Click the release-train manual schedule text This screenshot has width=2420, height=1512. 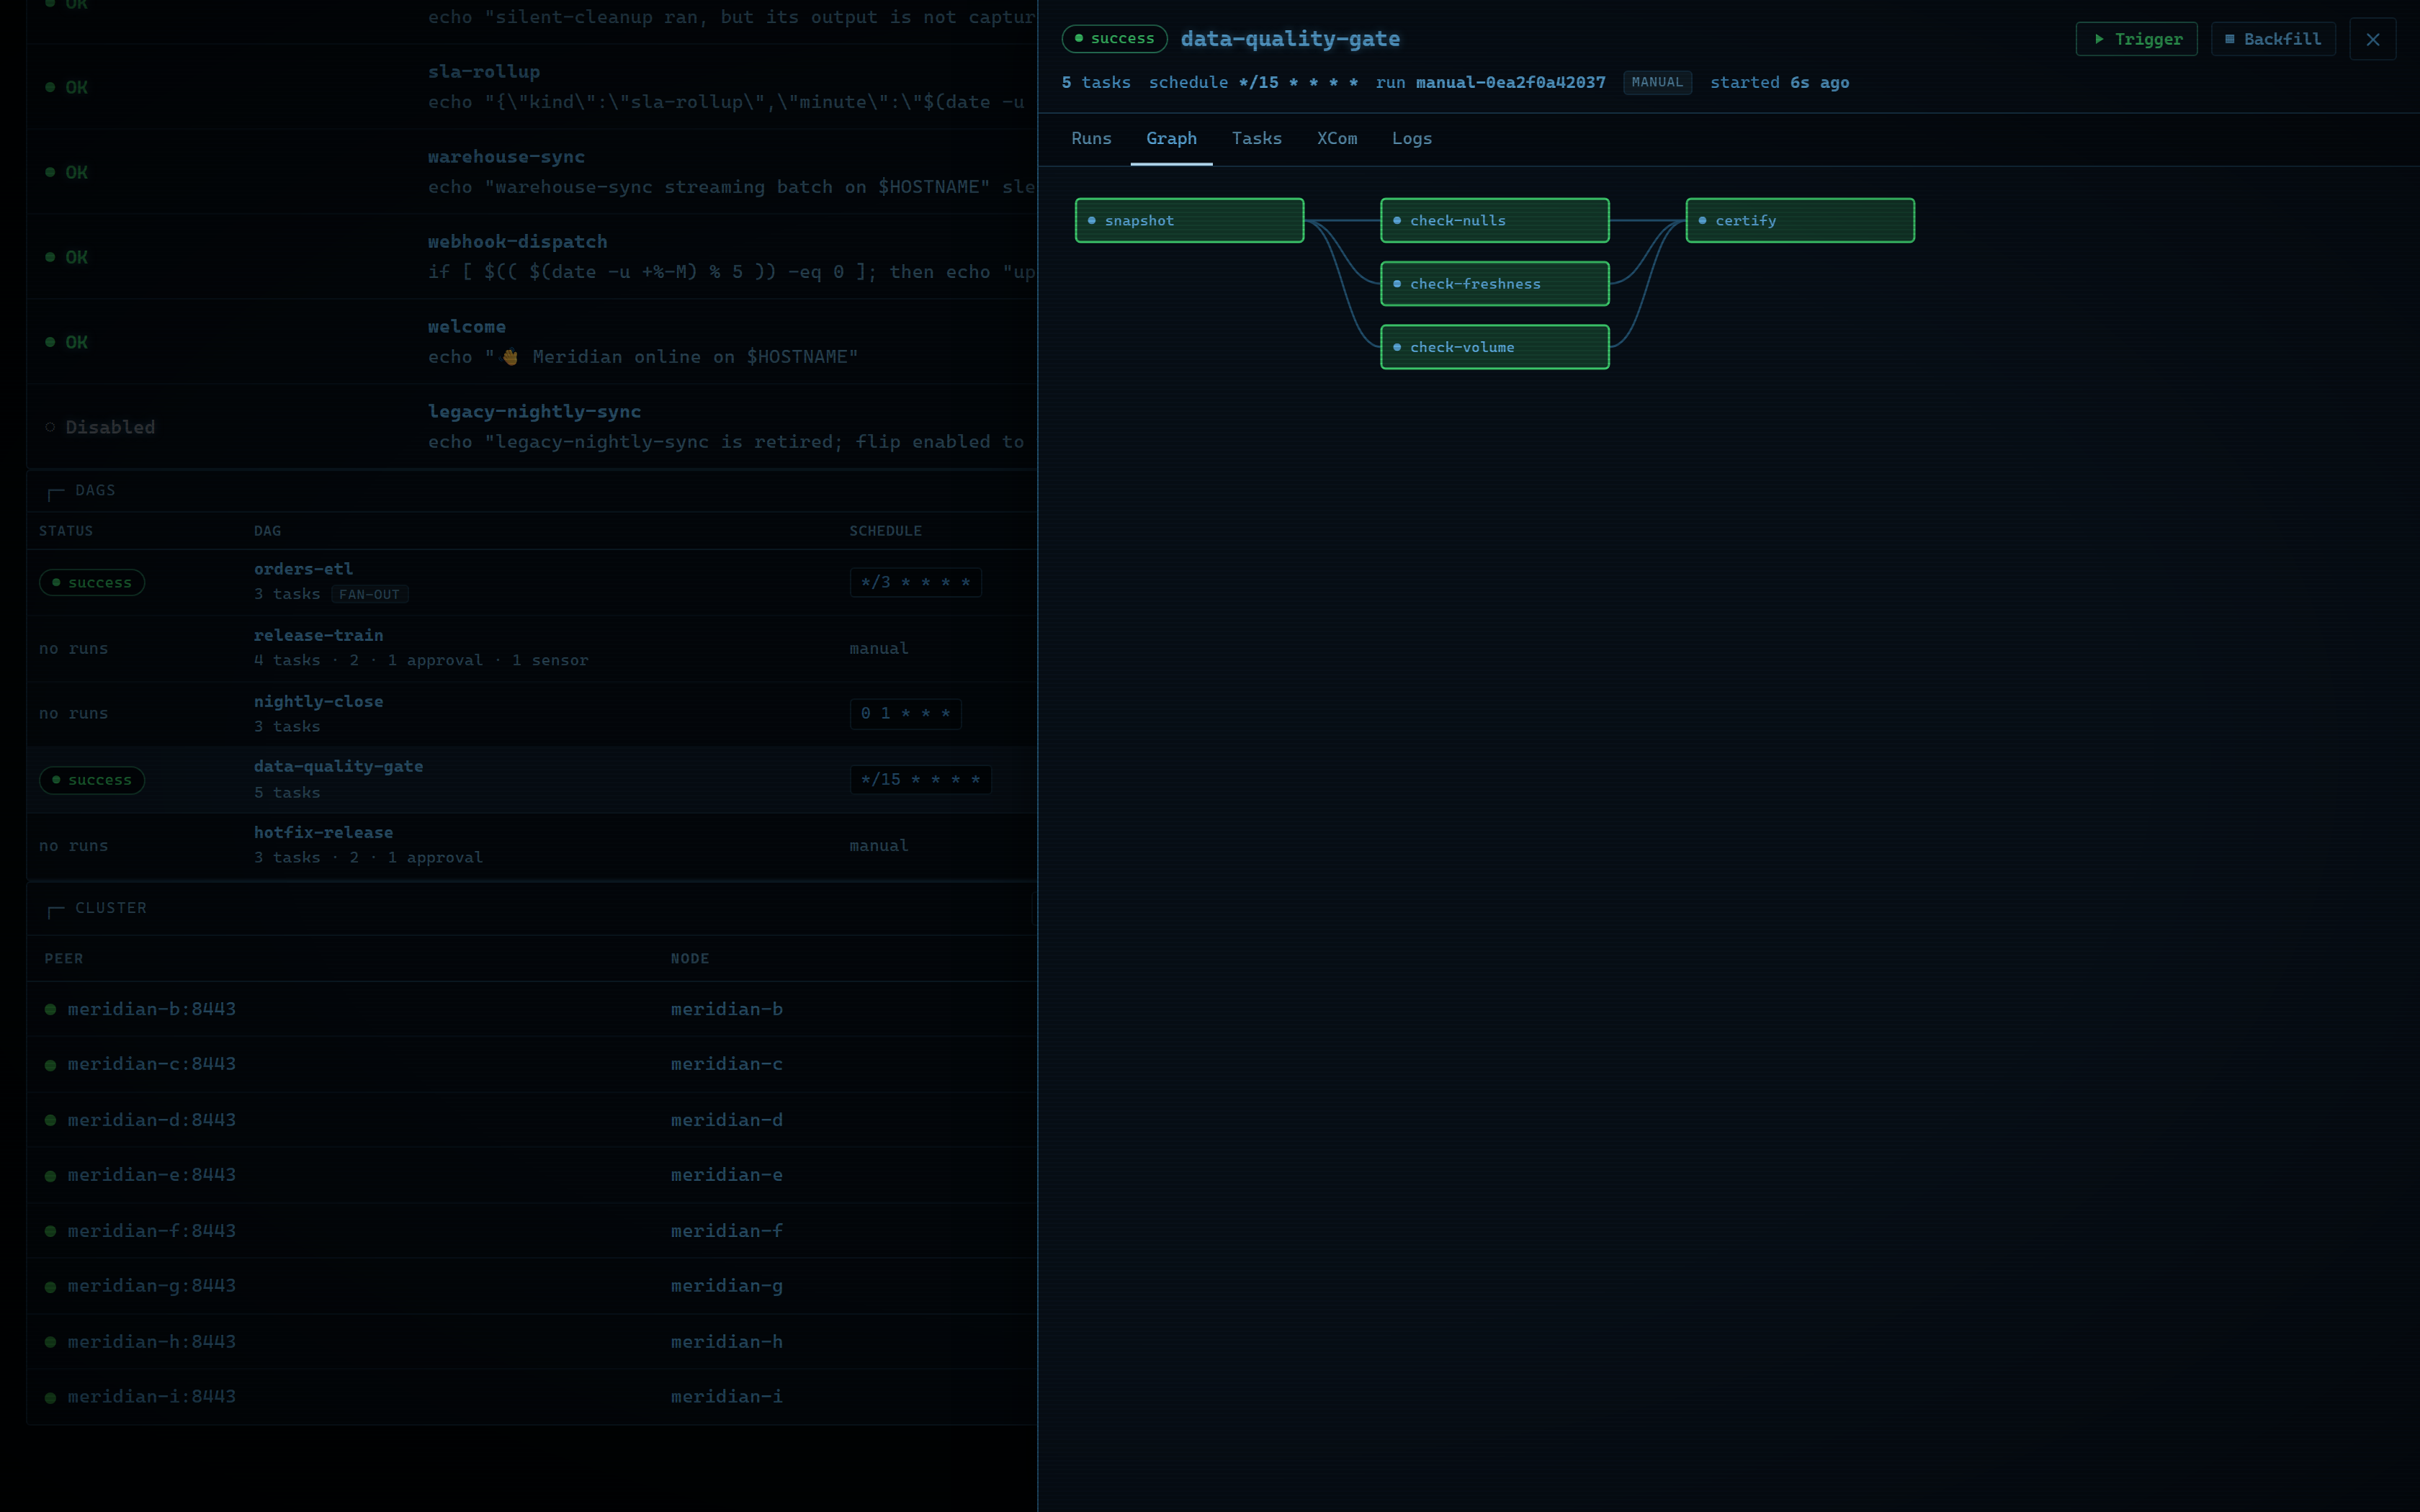click(x=879, y=648)
